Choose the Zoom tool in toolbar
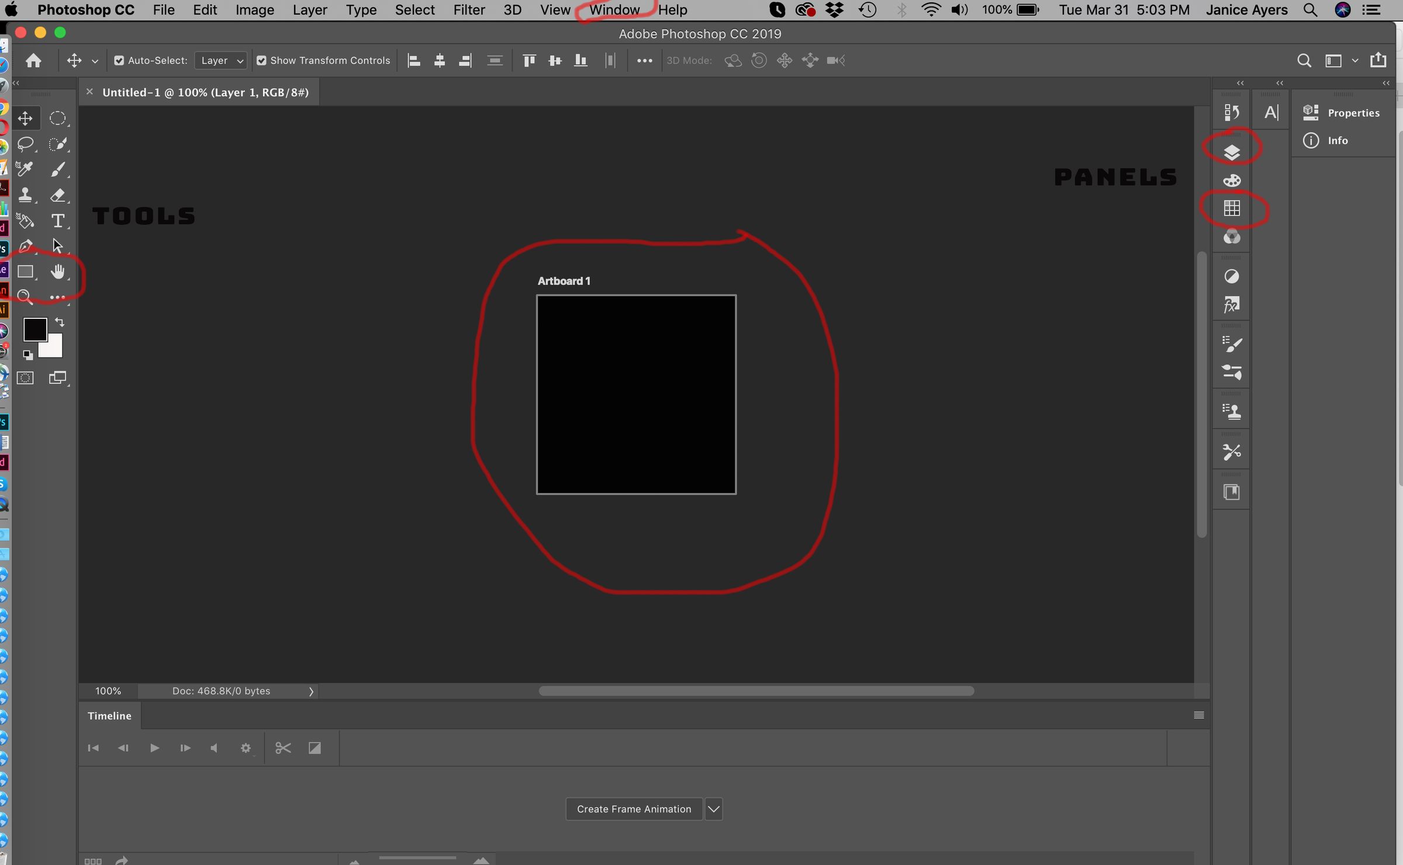 [25, 297]
